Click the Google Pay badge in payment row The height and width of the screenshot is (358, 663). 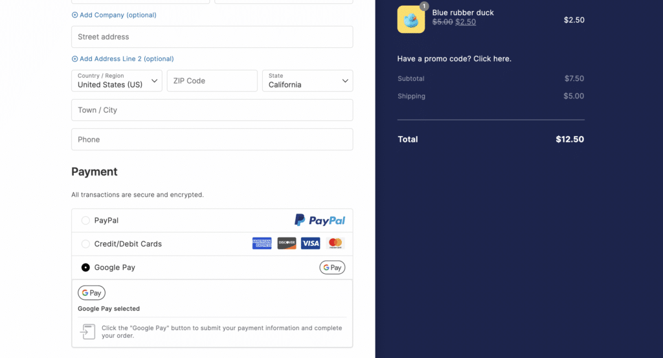pos(332,267)
